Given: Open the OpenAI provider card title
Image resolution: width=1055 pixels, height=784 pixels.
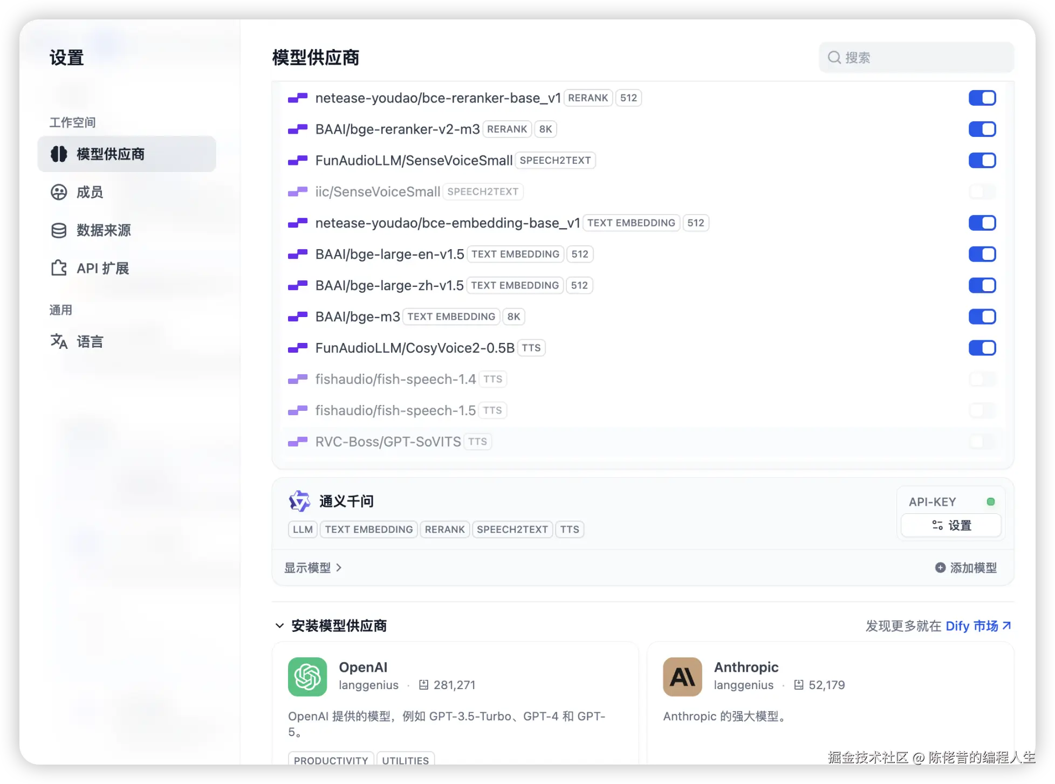Looking at the screenshot, I should (x=363, y=667).
